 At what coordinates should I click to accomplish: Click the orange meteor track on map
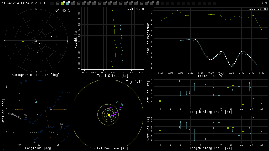[37, 115]
